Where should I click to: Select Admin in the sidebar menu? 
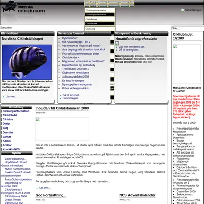7,141
